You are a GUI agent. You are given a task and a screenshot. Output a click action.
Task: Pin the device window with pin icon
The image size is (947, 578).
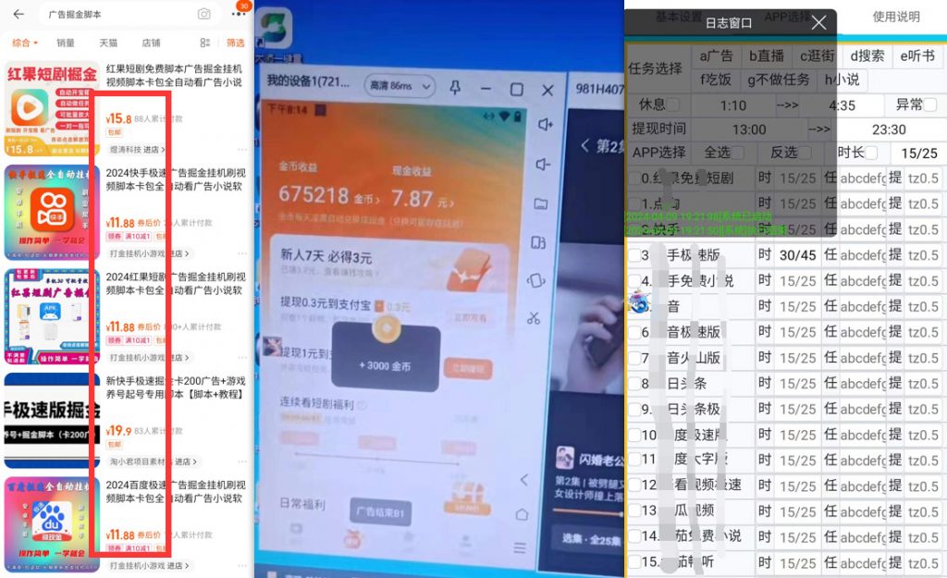(454, 89)
